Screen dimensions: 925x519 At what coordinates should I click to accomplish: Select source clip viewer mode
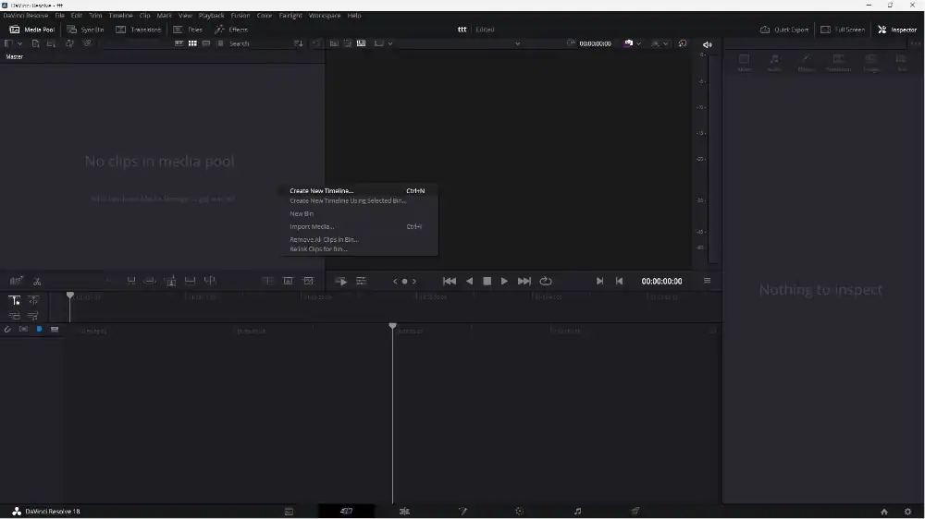(x=334, y=43)
